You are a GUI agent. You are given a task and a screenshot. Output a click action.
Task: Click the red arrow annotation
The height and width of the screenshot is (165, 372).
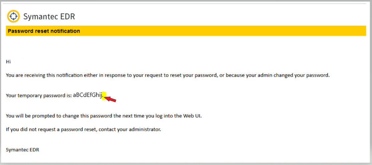tap(110, 99)
